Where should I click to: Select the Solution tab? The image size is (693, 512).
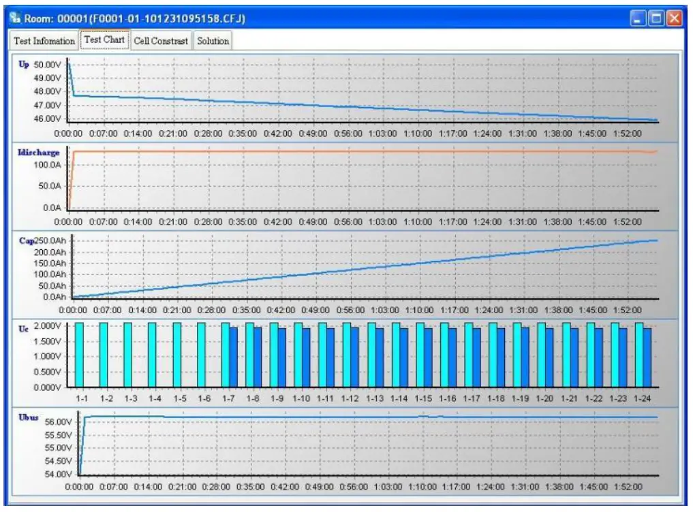click(x=213, y=41)
